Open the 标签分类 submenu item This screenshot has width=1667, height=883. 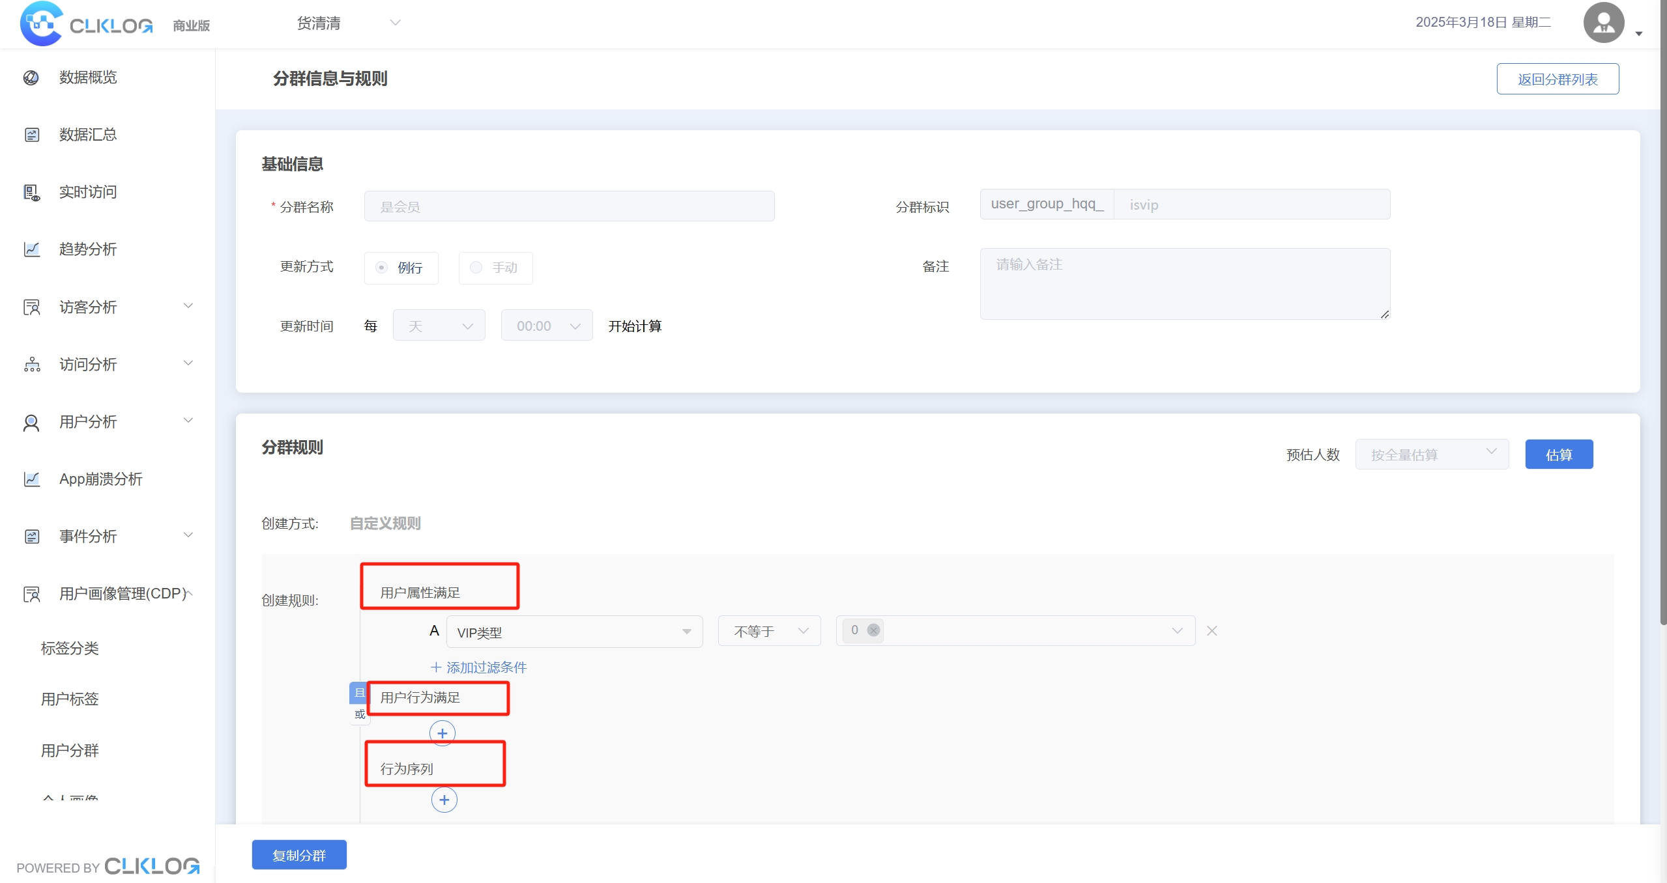coord(70,648)
